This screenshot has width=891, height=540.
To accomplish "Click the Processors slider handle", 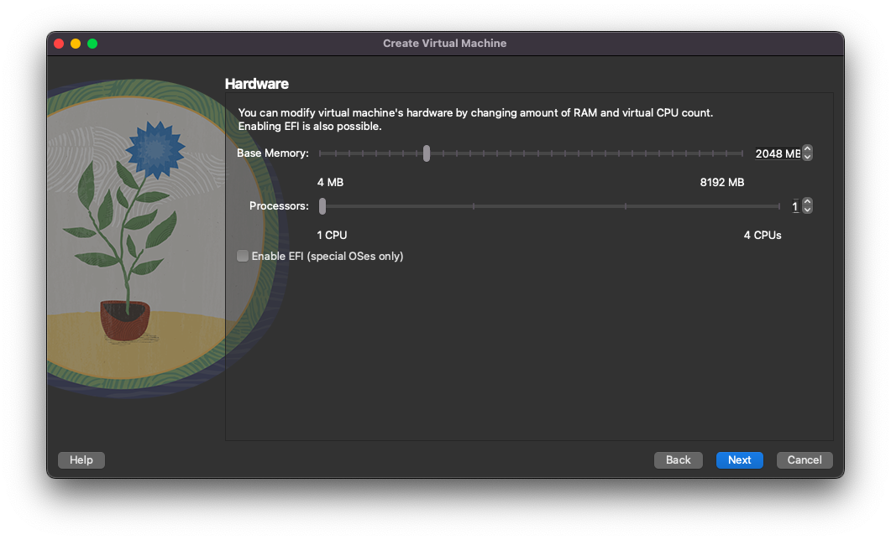I will pos(322,206).
